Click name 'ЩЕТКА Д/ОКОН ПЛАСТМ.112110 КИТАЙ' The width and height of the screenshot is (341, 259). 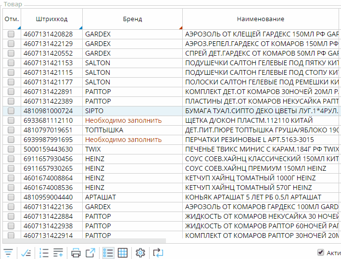pyautogui.click(x=249, y=120)
